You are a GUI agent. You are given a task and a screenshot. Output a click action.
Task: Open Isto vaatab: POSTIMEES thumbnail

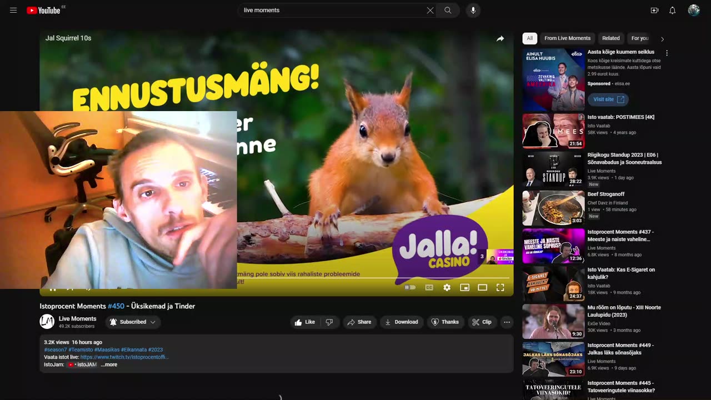[x=553, y=131]
